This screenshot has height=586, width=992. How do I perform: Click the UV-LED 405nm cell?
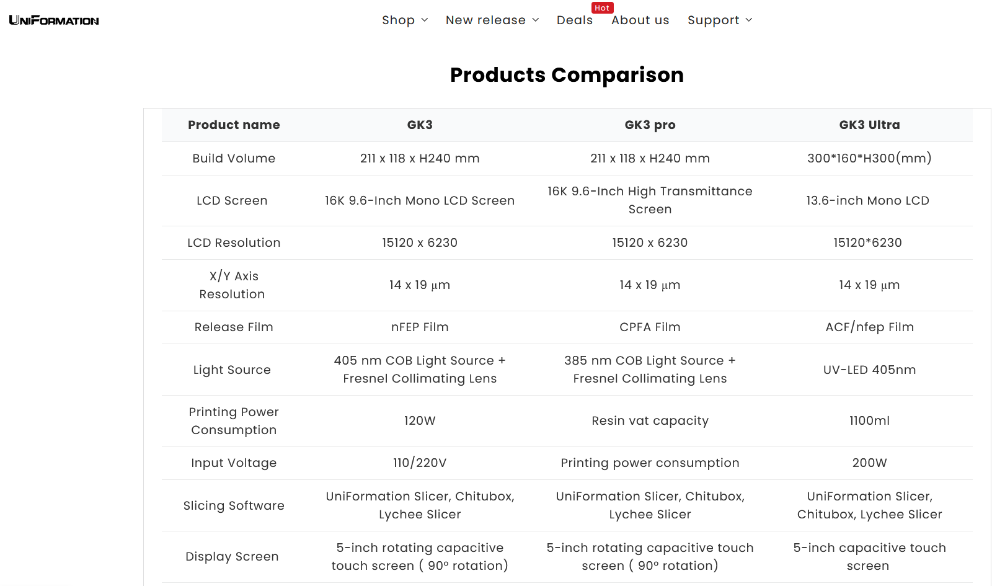pyautogui.click(x=869, y=370)
